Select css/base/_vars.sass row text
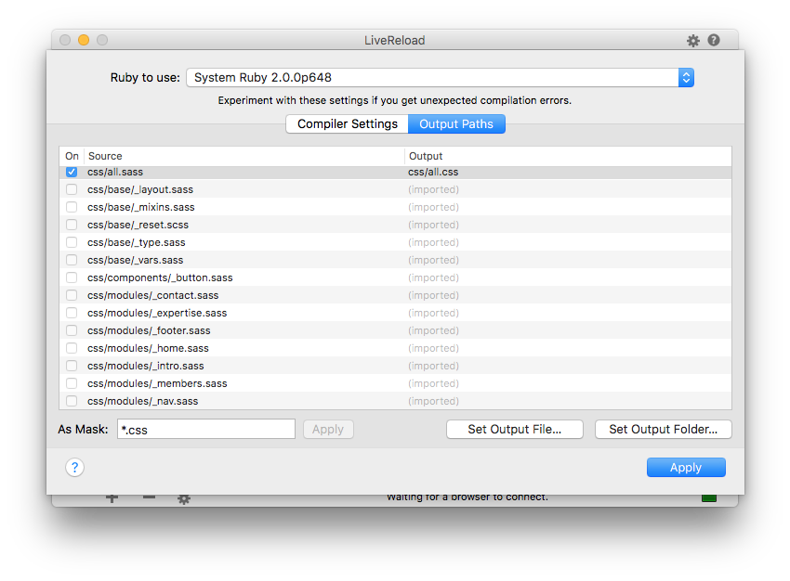Viewport: 790px width, 581px height. pyautogui.click(x=135, y=260)
